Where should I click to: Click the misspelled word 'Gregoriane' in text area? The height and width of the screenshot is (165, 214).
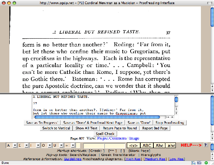click(x=126, y=113)
